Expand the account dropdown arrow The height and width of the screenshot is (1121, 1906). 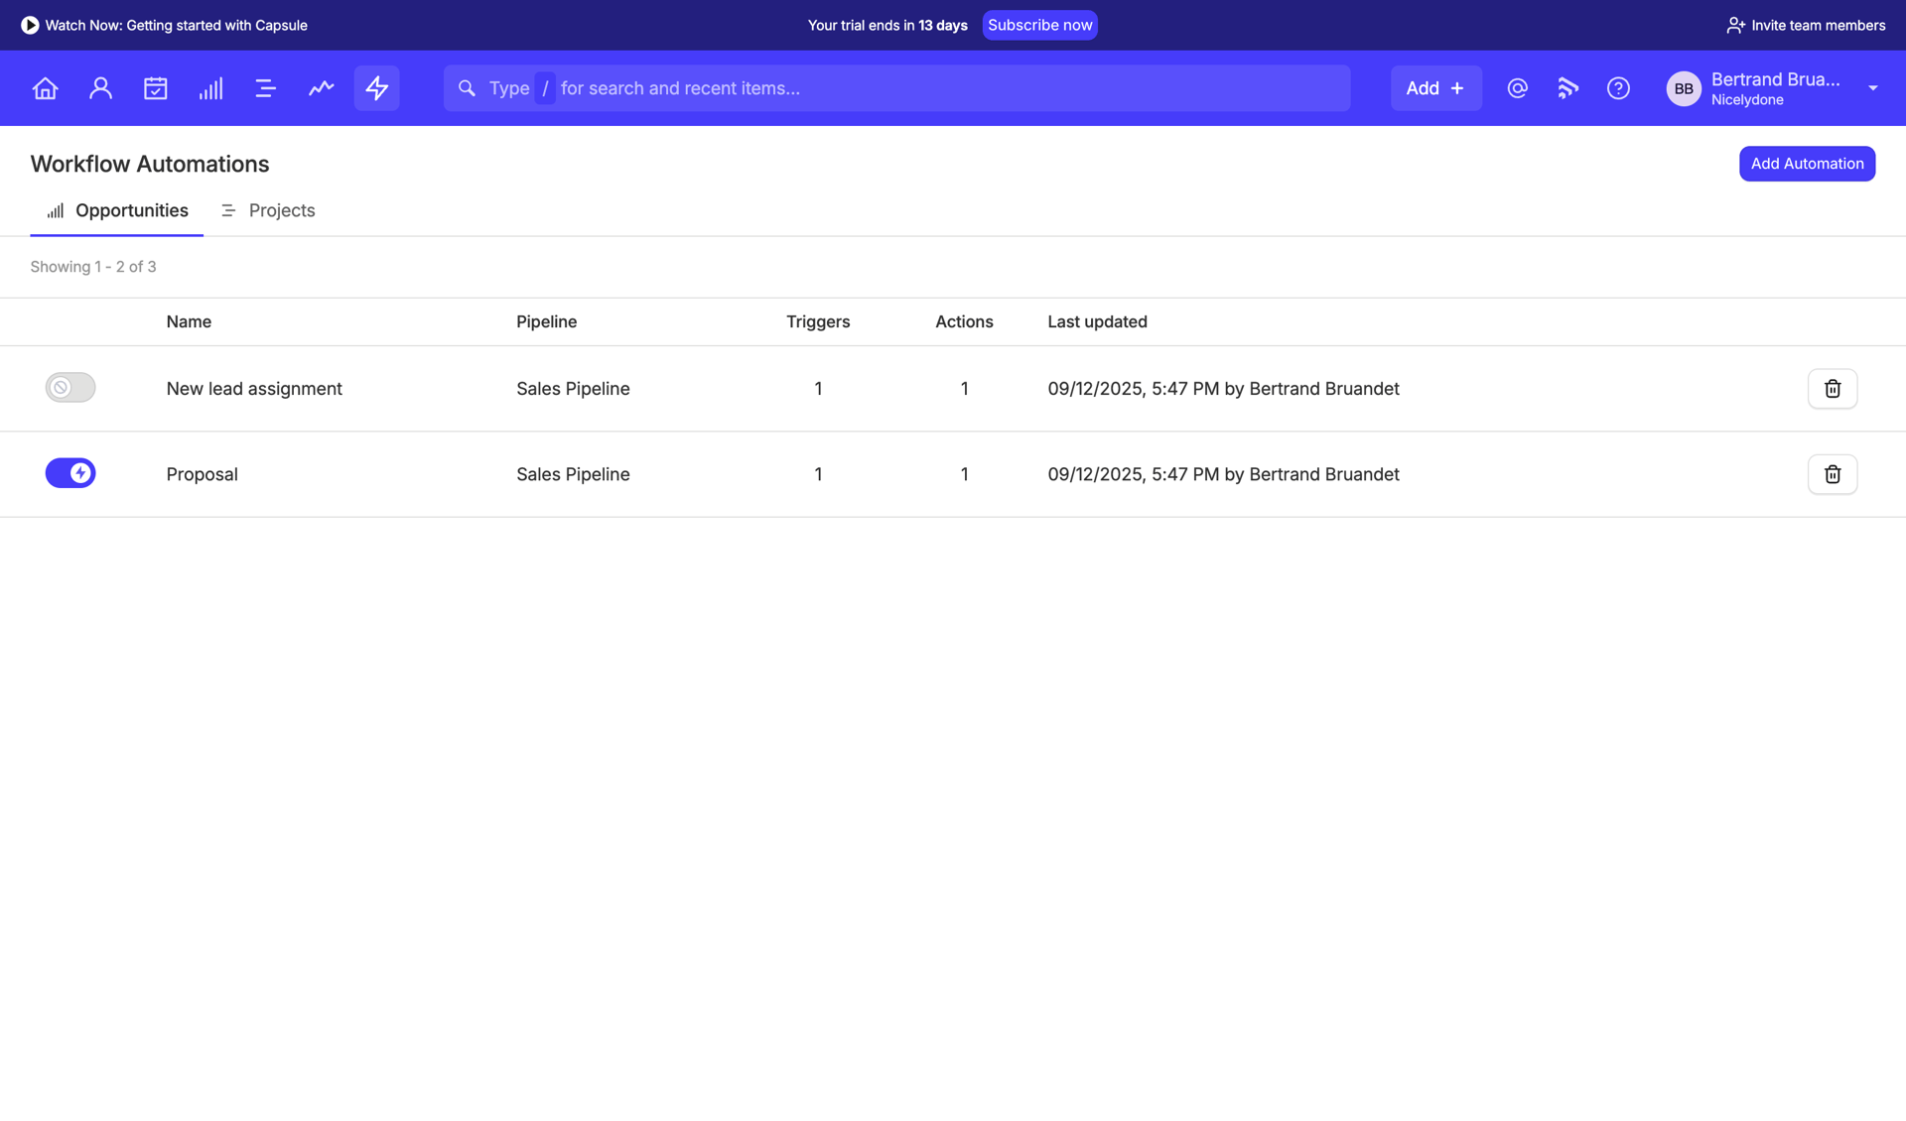(x=1873, y=88)
